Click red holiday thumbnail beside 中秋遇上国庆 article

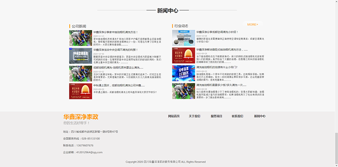(x=81, y=91)
